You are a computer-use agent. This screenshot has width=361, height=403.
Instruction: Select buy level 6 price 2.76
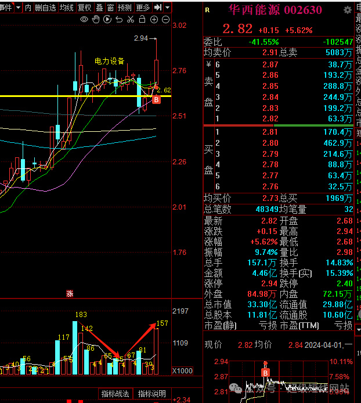pyautogui.click(x=270, y=186)
